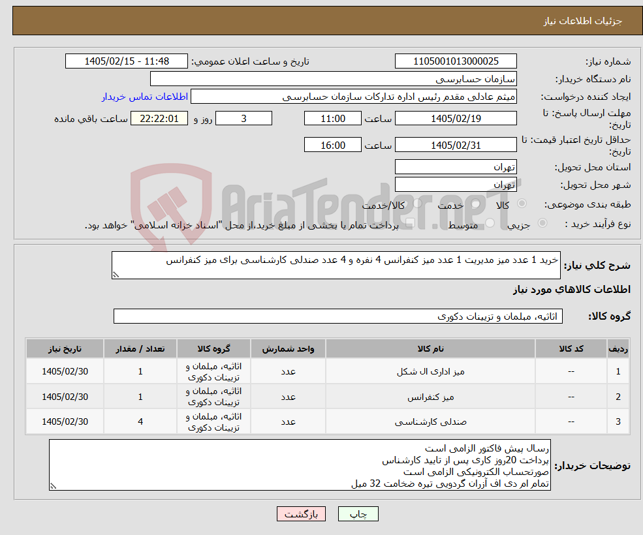Click the request creator name field
643x535 pixels.
tap(353, 97)
